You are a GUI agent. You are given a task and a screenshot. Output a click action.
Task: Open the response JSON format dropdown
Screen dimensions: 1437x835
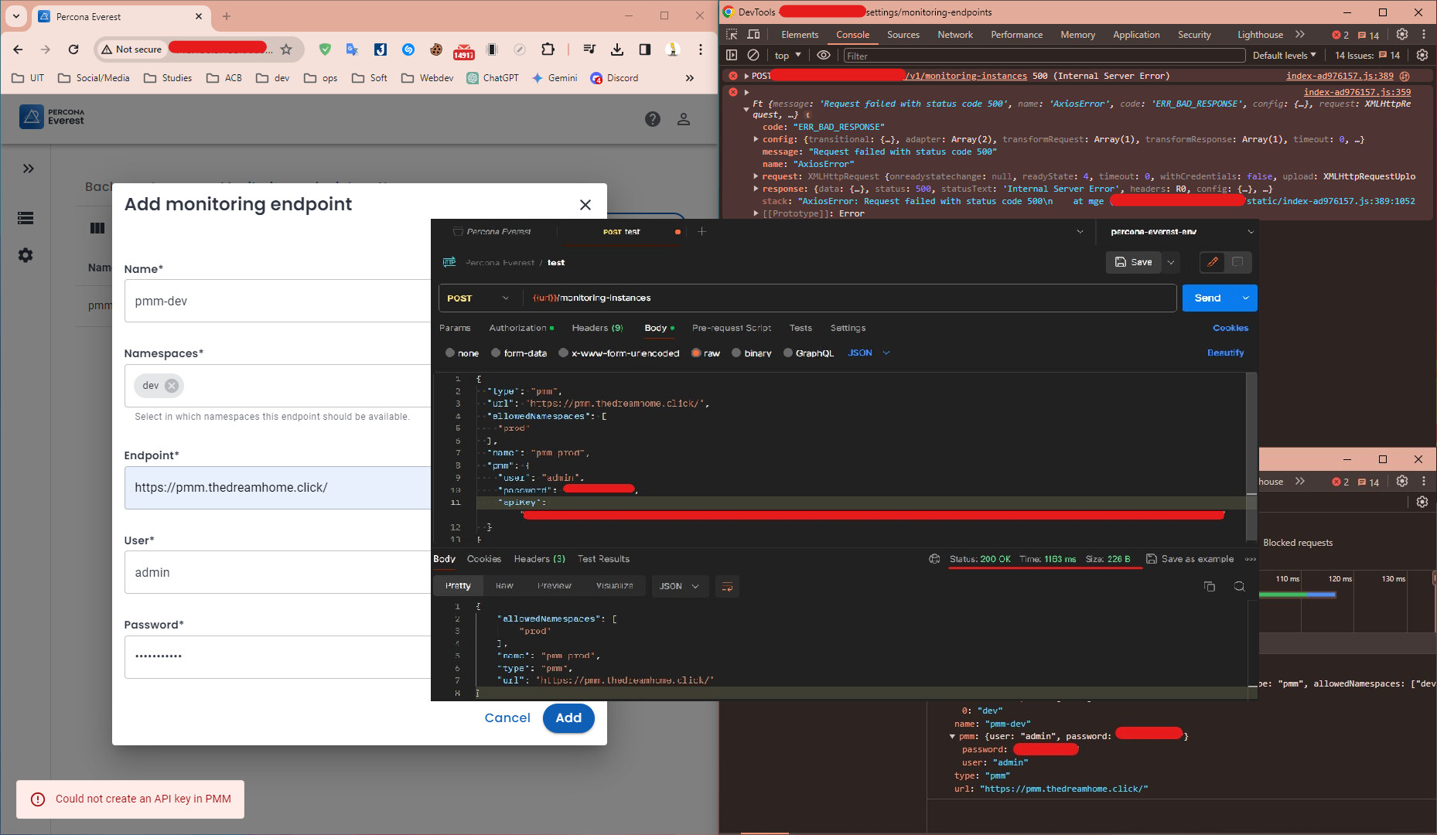[x=678, y=586]
